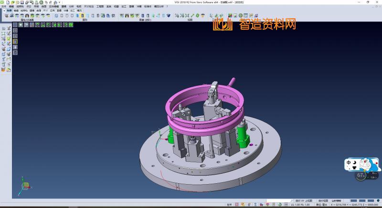This screenshot has width=382, height=208.
Task: Click the 中 input method indicator widget
Action: [x=349, y=163]
